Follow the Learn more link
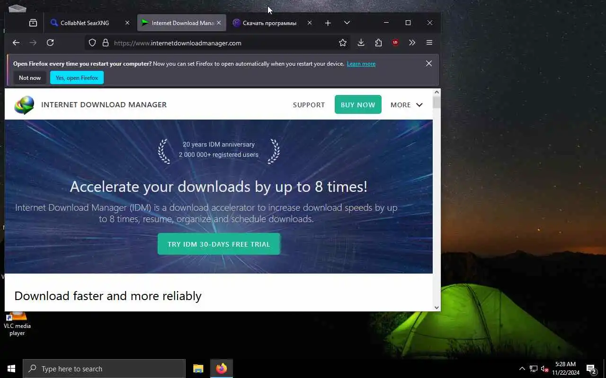606x378 pixels. tap(361, 64)
